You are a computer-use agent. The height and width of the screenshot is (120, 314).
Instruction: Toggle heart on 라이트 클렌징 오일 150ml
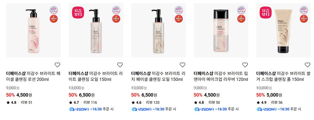[x=120, y=65]
